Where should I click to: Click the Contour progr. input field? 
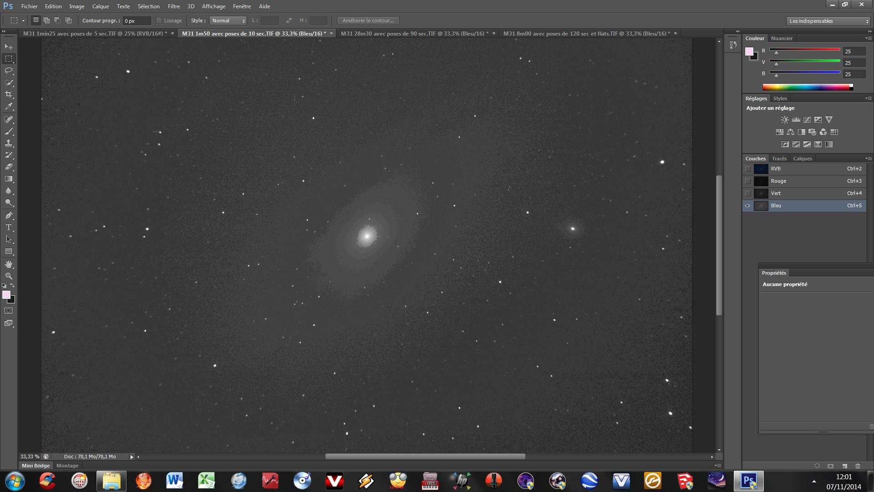pyautogui.click(x=137, y=21)
